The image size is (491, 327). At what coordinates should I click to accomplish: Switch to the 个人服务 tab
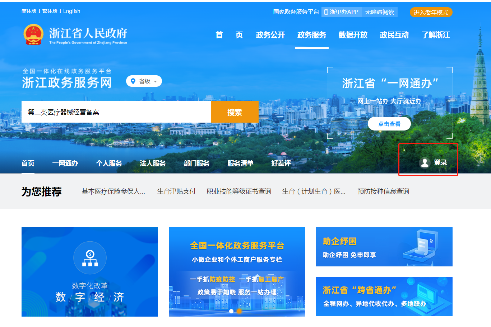[x=109, y=163]
